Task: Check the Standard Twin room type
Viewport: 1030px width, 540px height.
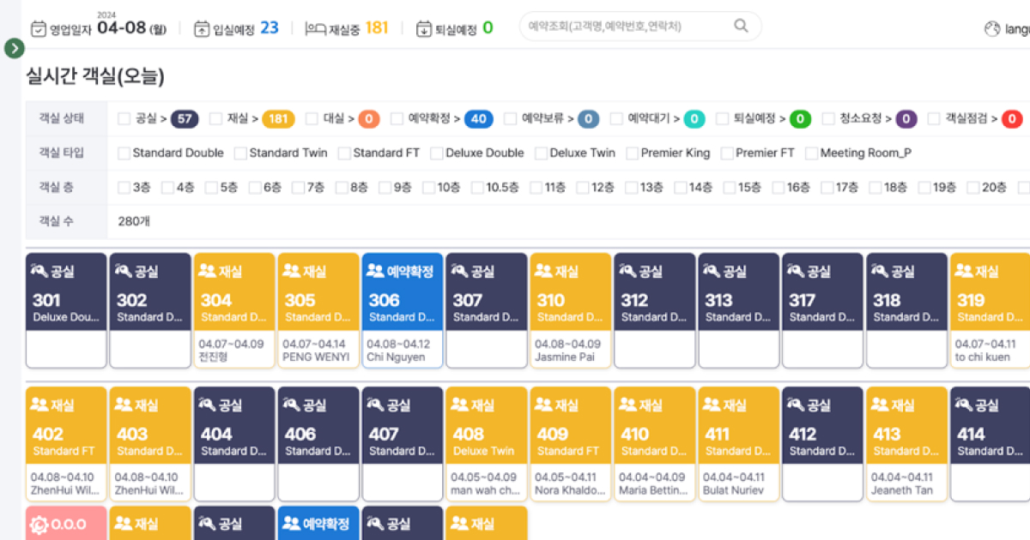Action: (x=240, y=153)
